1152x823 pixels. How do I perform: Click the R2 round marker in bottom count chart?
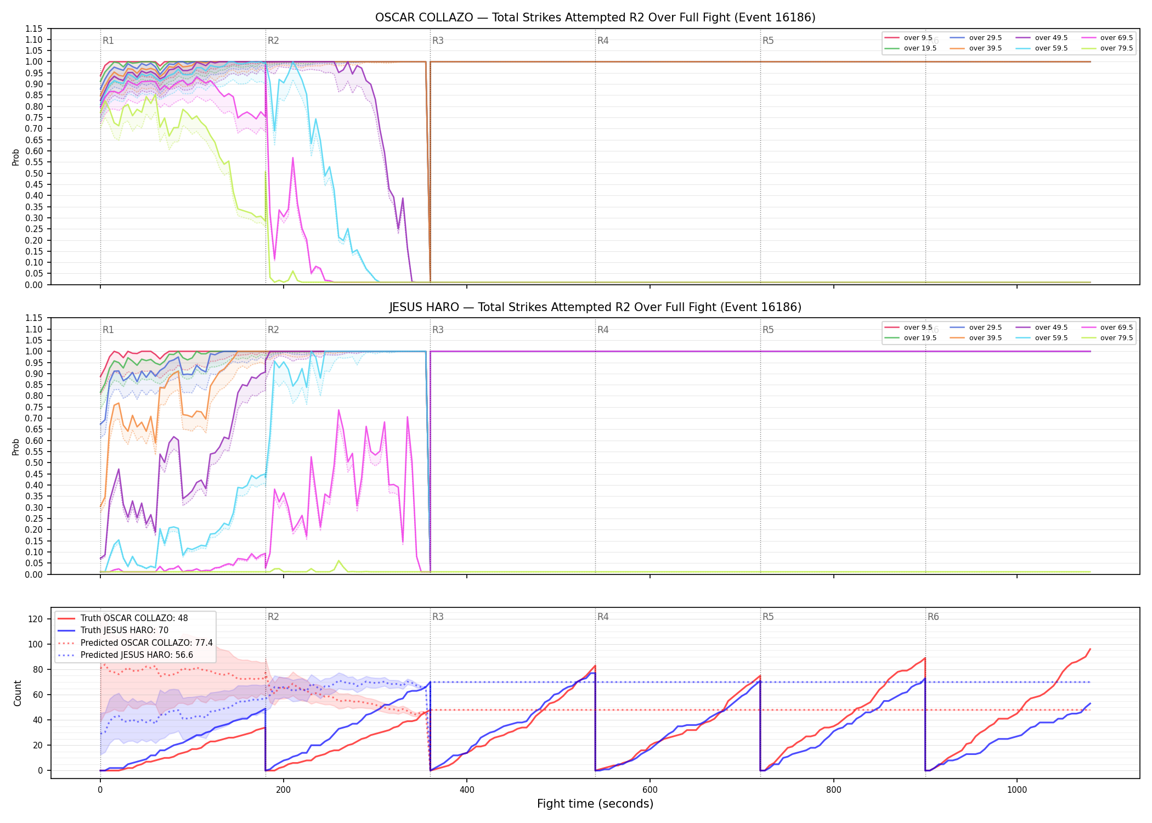[x=273, y=617]
